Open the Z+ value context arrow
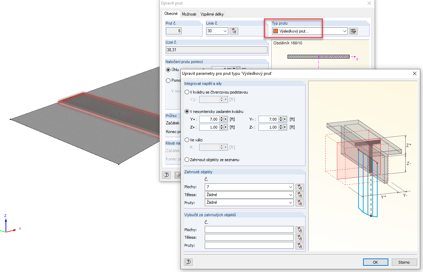 point(226,127)
